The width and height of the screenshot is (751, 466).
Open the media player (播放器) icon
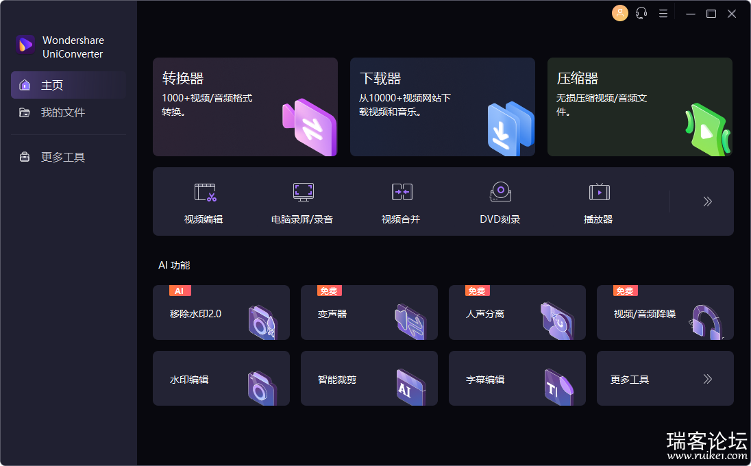pos(599,193)
